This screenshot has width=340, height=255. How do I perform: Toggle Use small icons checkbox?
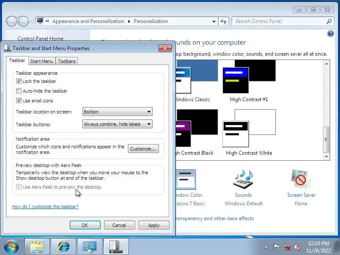19,101
